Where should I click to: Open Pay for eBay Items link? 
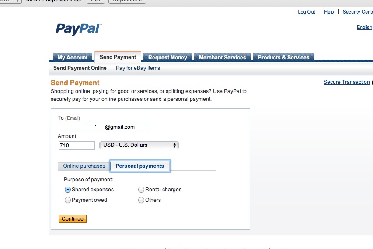point(138,68)
